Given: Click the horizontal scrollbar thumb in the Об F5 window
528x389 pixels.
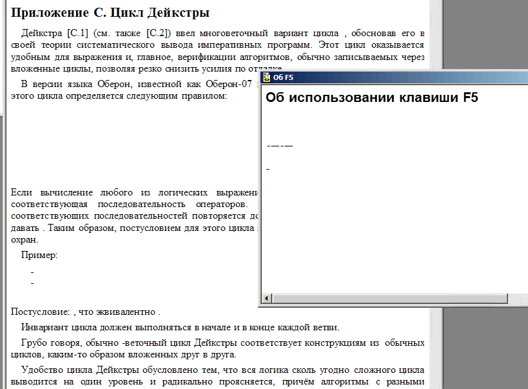Looking at the screenshot, I should coord(387,300).
